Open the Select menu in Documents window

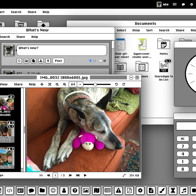121,30
